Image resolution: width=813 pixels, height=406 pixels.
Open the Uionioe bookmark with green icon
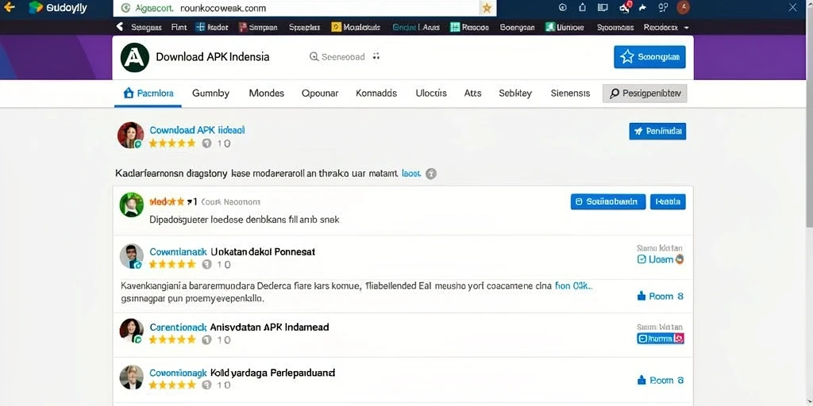pyautogui.click(x=564, y=28)
